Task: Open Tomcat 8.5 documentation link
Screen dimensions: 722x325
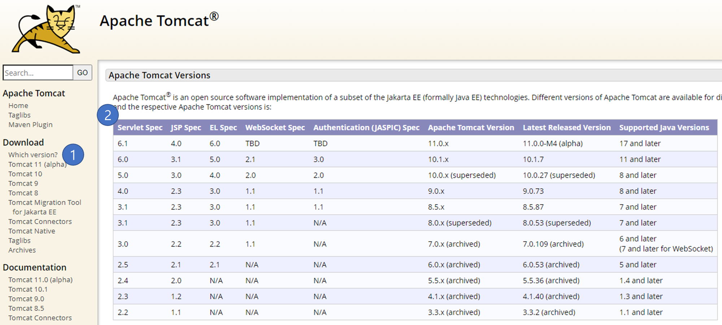Action: (x=26, y=308)
